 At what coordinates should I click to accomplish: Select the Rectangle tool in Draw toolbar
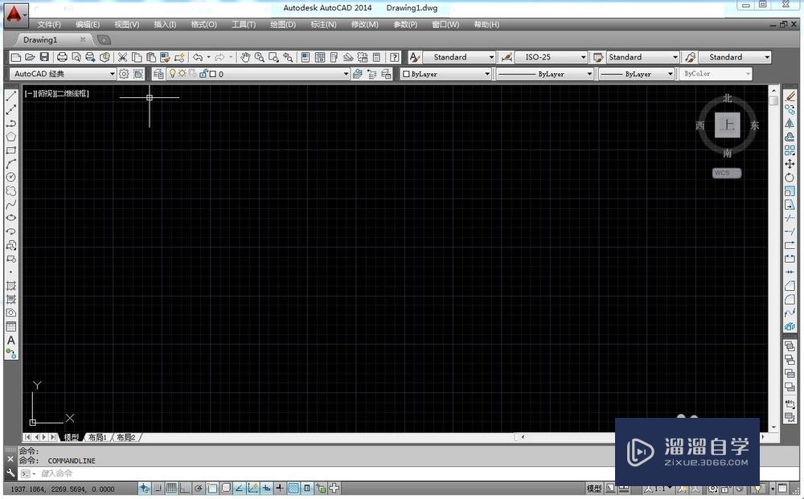[10, 150]
